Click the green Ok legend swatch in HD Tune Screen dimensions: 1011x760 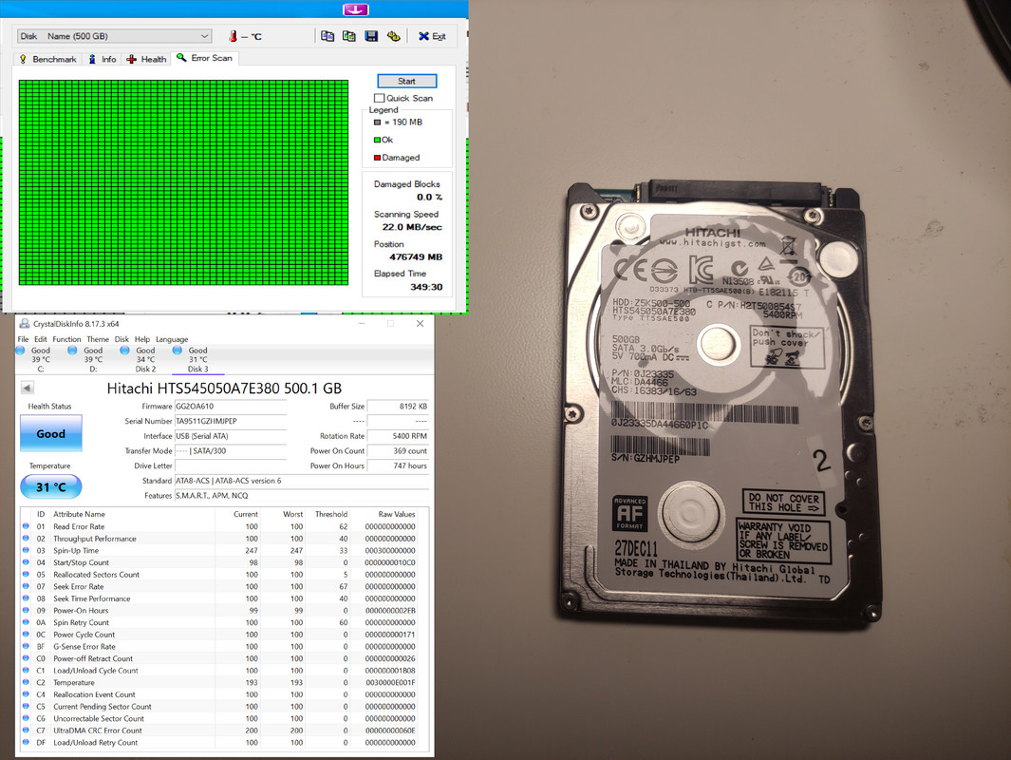tap(377, 140)
